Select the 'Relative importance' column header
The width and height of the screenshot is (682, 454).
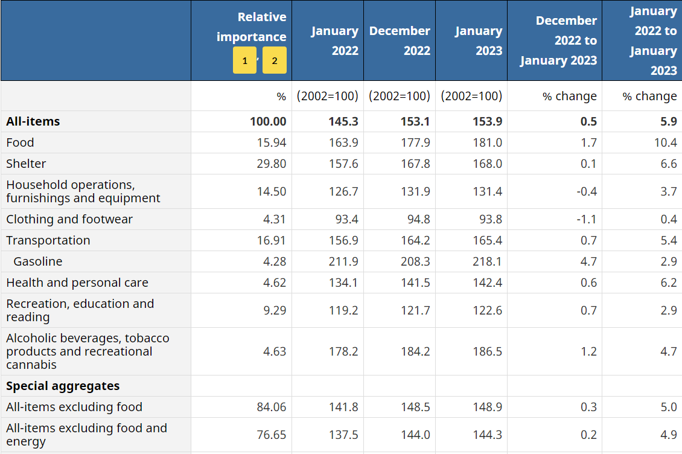[x=241, y=40]
